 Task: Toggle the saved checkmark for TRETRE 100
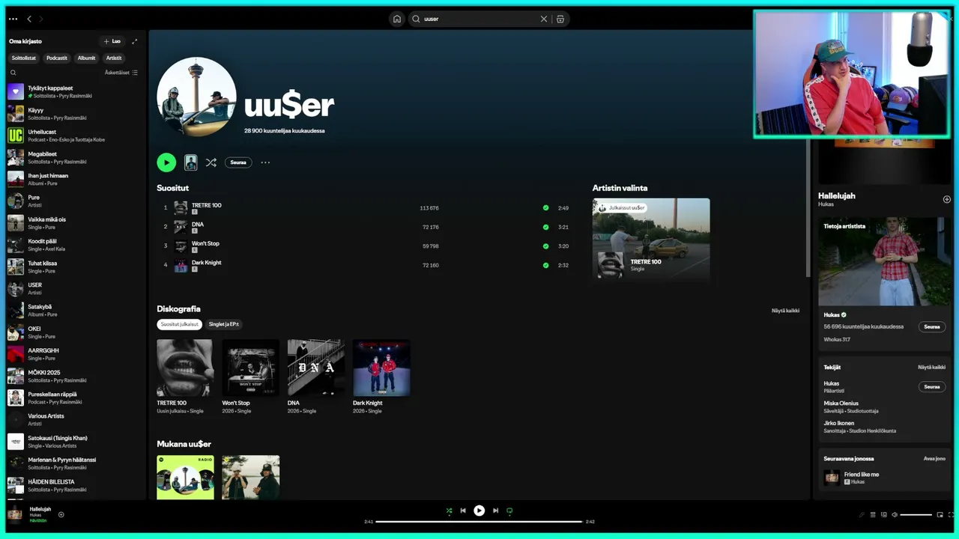tap(545, 208)
